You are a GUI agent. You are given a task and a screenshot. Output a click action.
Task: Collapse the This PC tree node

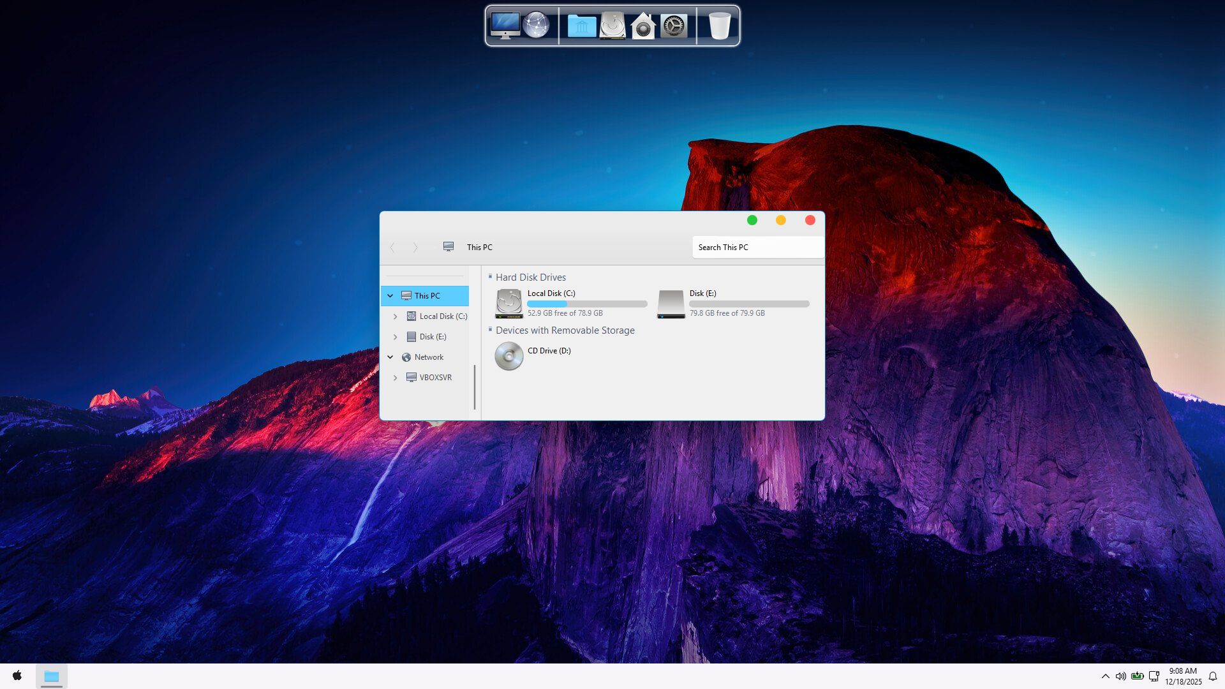click(x=390, y=296)
